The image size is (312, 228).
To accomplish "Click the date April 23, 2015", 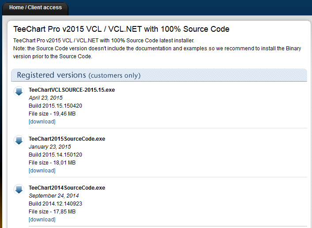I will click(46, 98).
